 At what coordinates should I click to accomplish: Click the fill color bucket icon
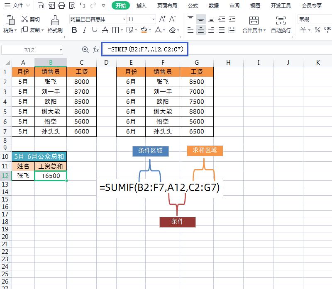(x=144, y=30)
